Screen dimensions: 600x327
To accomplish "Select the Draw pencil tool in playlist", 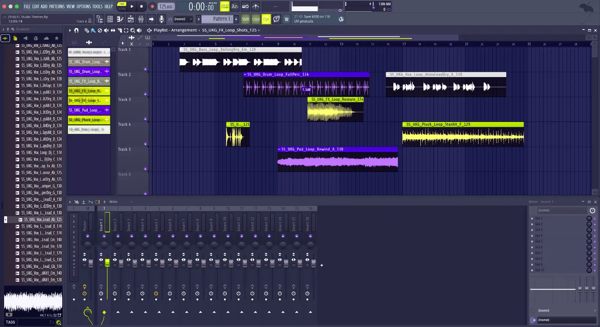I will pyautogui.click(x=87, y=30).
